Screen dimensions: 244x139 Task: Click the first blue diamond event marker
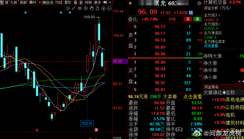(x=25, y=13)
